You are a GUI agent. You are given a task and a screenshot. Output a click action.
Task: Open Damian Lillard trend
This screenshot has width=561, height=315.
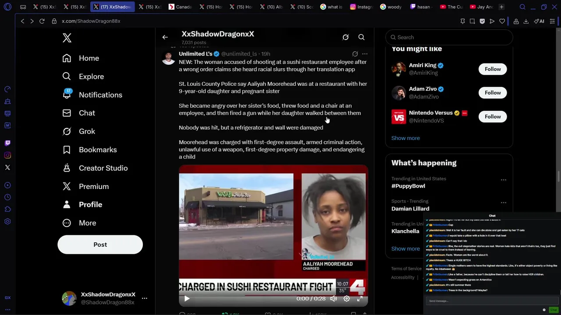click(x=410, y=209)
